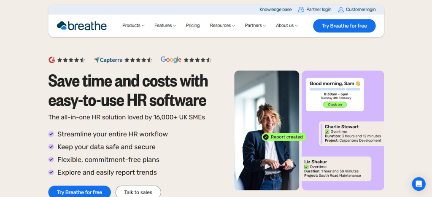Click the Breathe cloud logo
Viewport: 432px width, 197px height.
81,26
